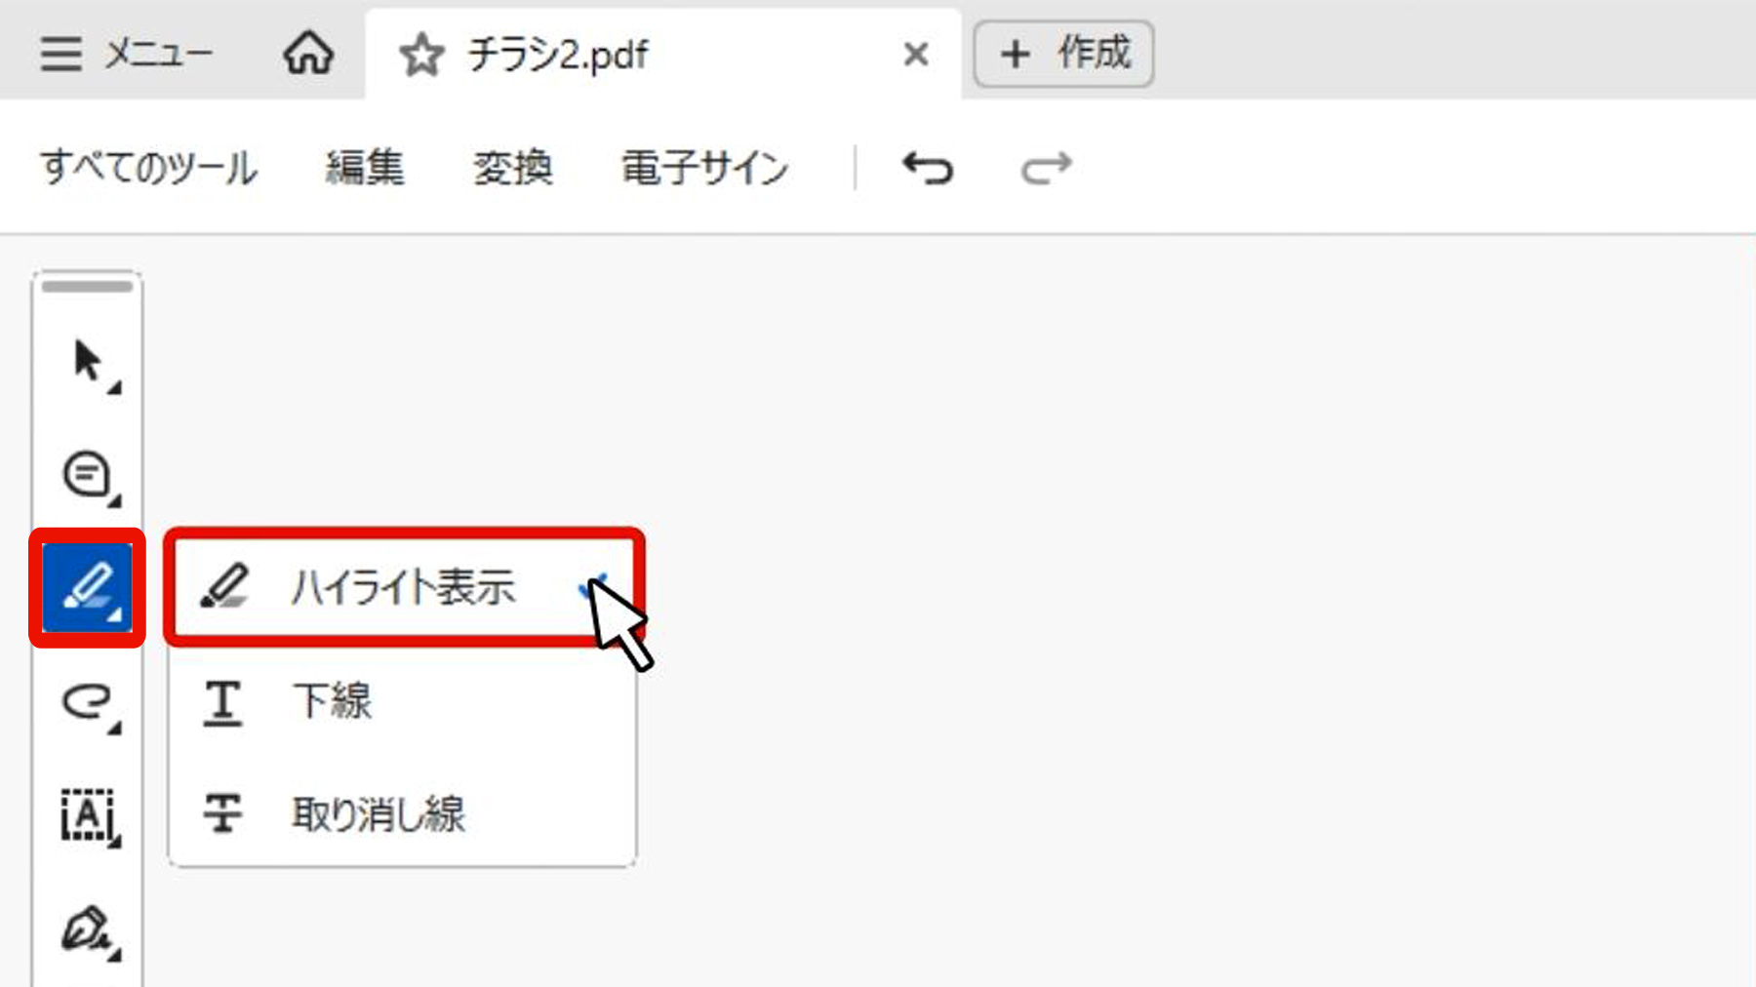Go to the Home icon
1756x987 pixels.
[308, 54]
